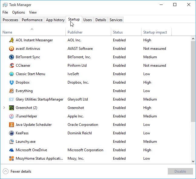Viewport: 196px width, 179px height.
Task: Select the Microsoft OneDrive cloud icon
Action: (x=12, y=150)
